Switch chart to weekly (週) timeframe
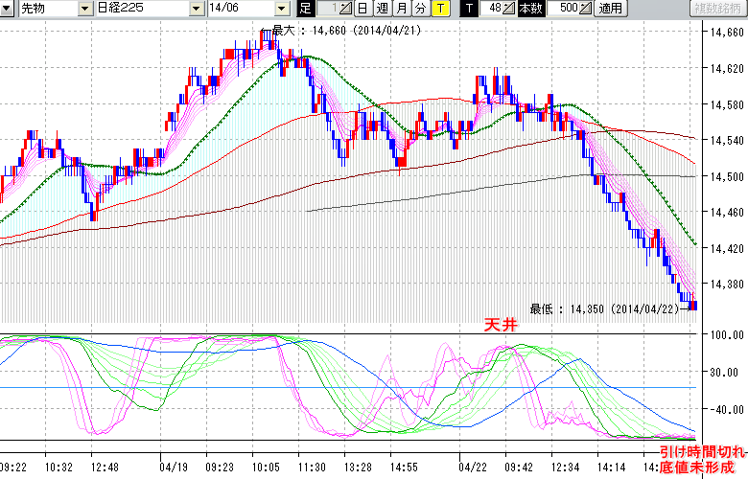748x479 pixels. tap(382, 9)
